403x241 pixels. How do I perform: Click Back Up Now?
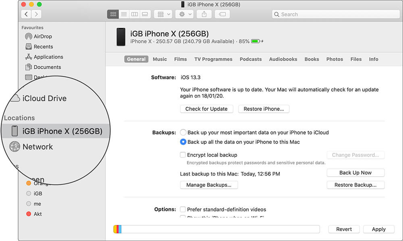(355, 173)
